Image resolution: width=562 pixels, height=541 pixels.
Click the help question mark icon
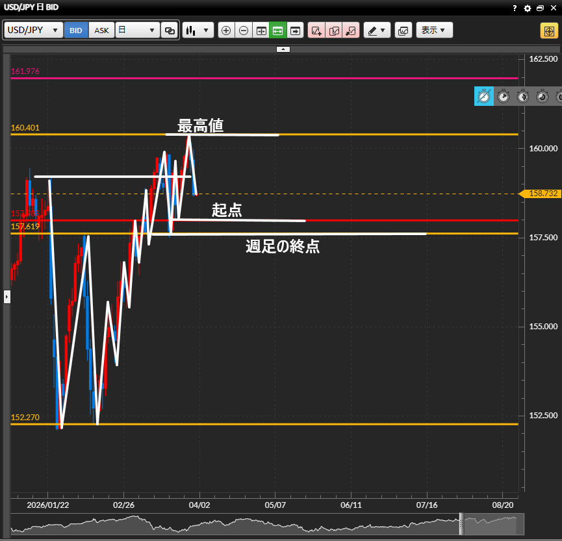click(x=515, y=8)
